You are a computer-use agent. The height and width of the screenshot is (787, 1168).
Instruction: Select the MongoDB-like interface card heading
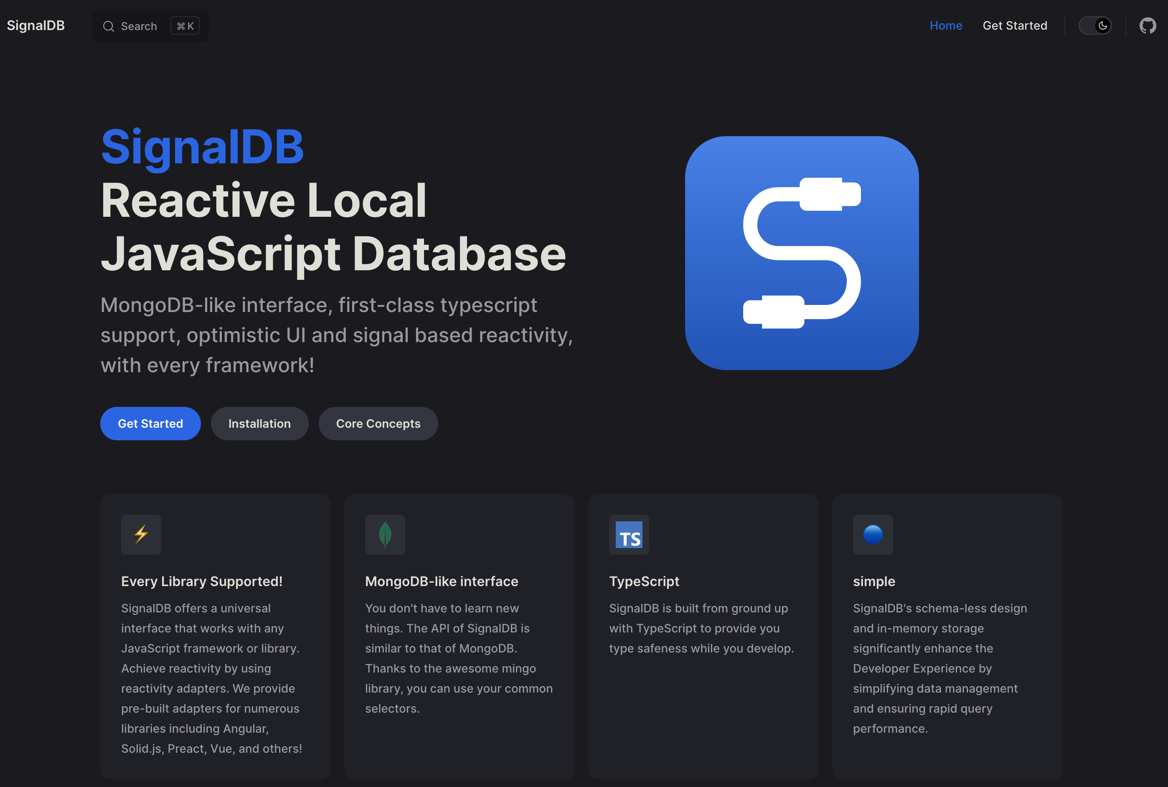tap(442, 581)
